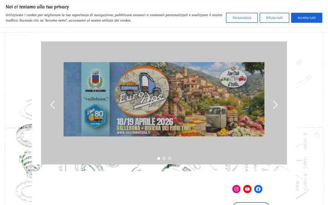This screenshot has height=205, width=328.
Task: Open the Facebook social icon
Action: (258, 189)
